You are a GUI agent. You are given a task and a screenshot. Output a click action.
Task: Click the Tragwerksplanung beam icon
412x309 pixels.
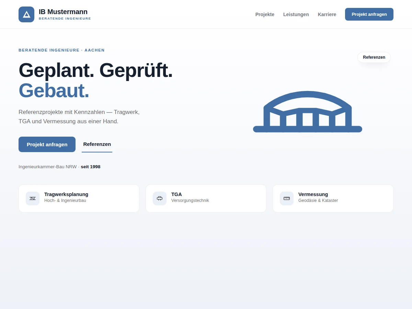click(33, 198)
